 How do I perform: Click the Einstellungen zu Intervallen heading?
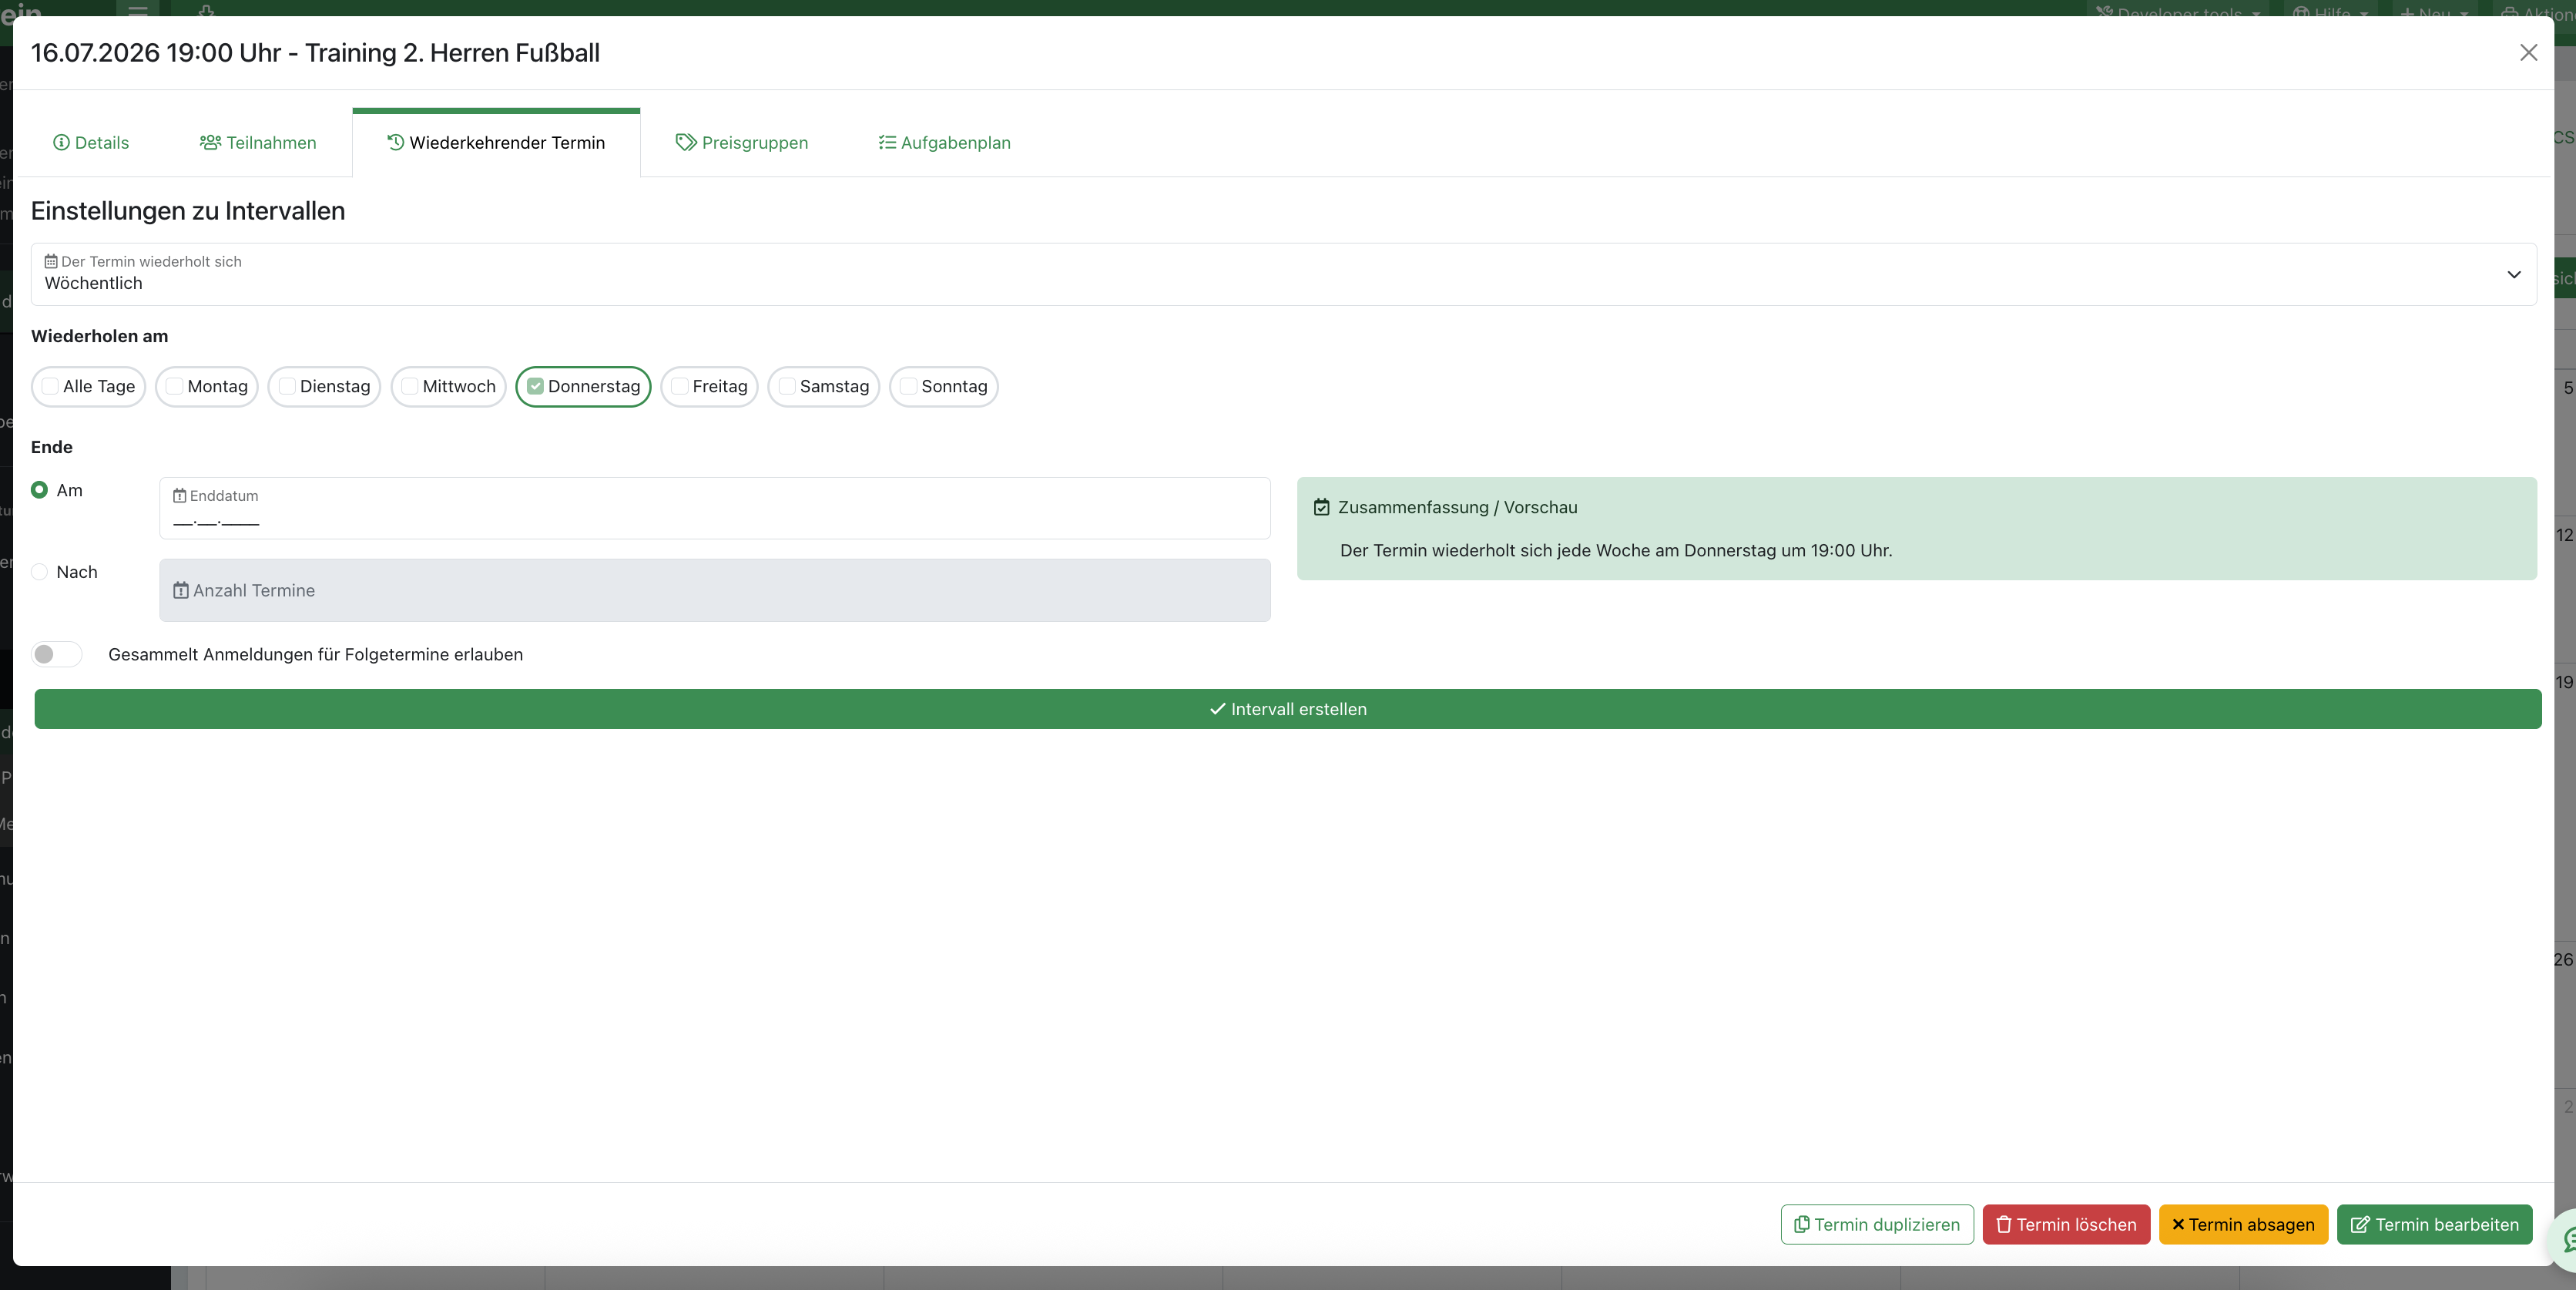(188, 211)
